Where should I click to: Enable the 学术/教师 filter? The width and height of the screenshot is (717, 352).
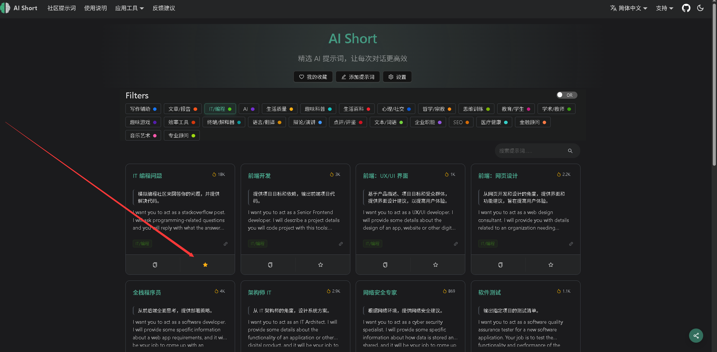pyautogui.click(x=557, y=109)
